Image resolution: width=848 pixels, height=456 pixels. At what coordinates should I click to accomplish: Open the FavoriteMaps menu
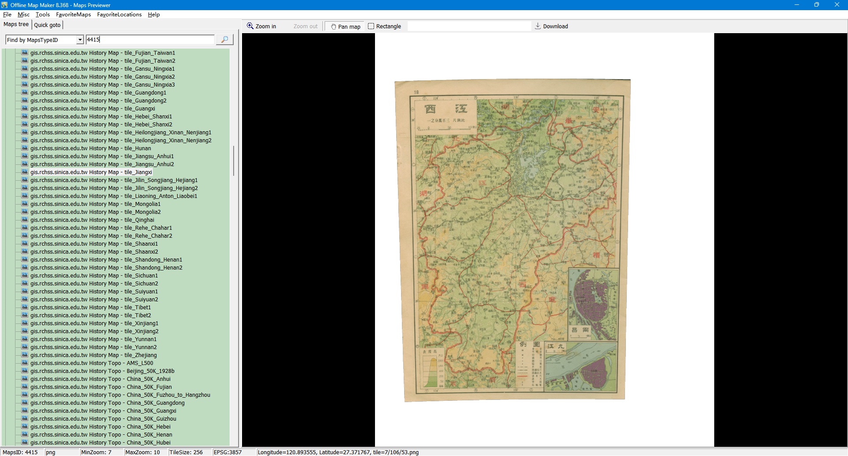coord(73,15)
